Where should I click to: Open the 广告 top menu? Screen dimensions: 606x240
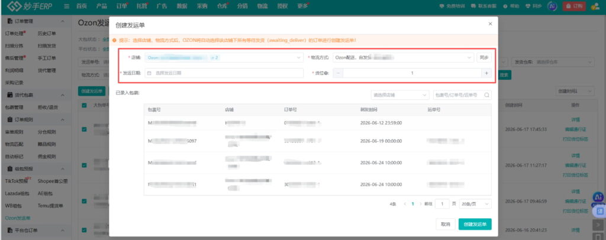[162, 6]
